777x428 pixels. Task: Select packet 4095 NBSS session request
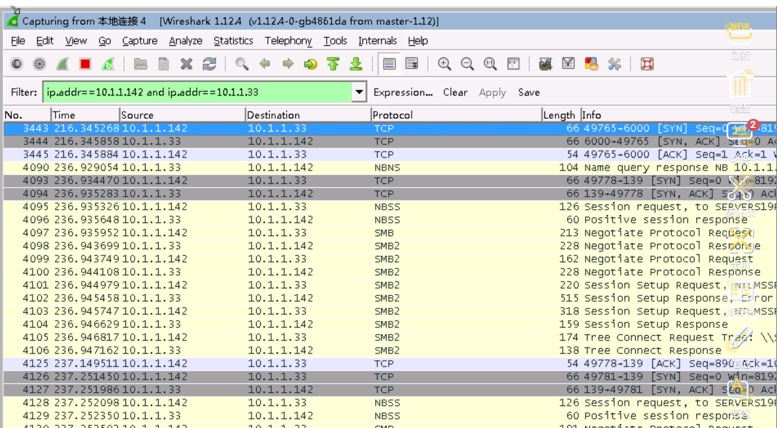[x=390, y=206]
